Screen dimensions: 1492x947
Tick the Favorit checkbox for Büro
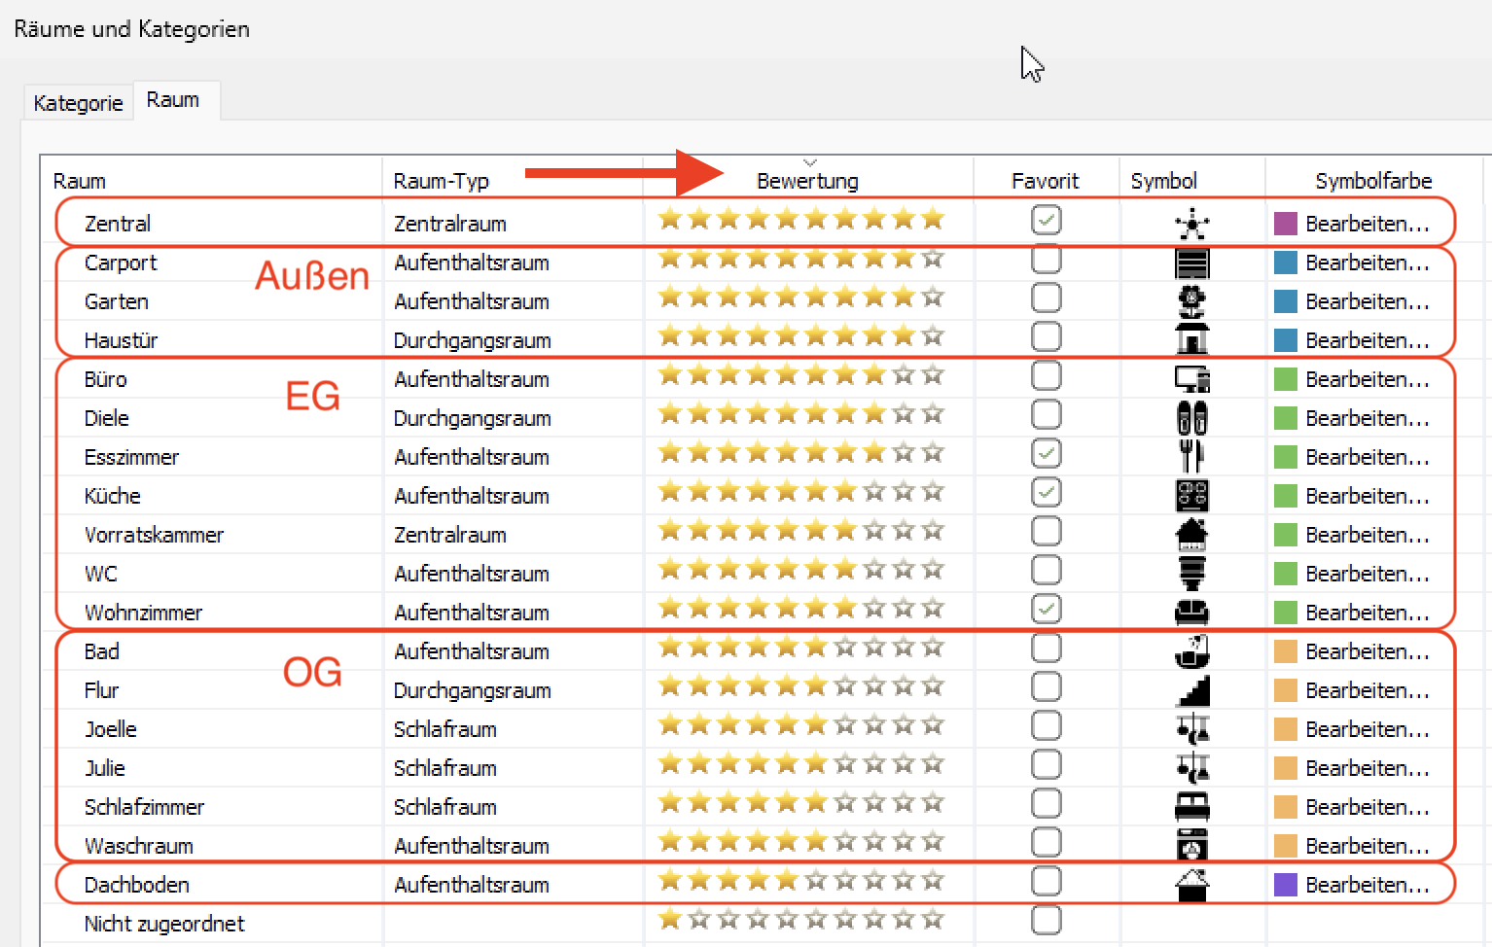[x=1047, y=376]
